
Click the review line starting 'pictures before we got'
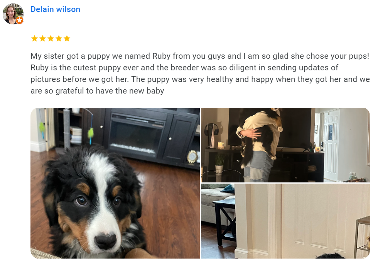(200, 79)
